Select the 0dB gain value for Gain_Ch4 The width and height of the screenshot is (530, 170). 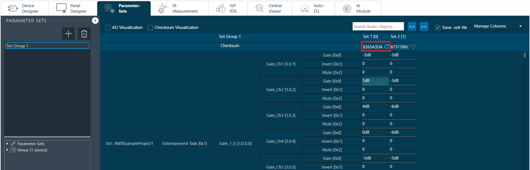point(375,132)
